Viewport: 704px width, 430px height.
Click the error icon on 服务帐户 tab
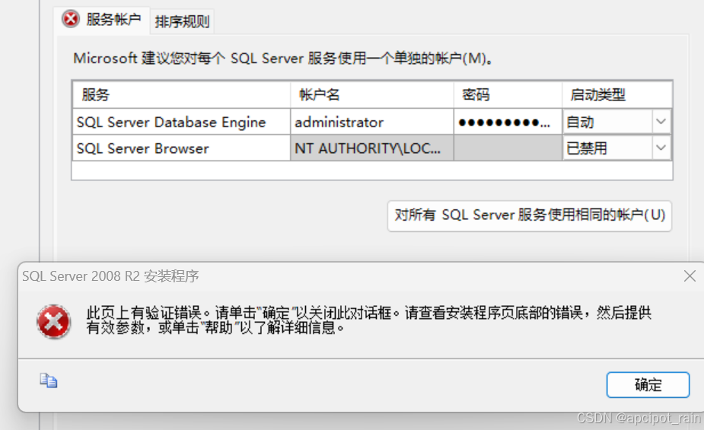(71, 19)
